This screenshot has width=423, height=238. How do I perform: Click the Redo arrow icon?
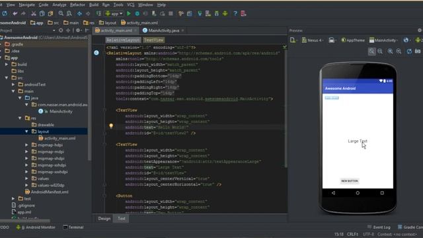[23, 13]
